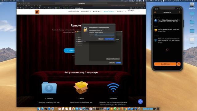The width and height of the screenshot is (197, 111).
Task: Open WhatsApp from the Dock
Action: (115, 109)
